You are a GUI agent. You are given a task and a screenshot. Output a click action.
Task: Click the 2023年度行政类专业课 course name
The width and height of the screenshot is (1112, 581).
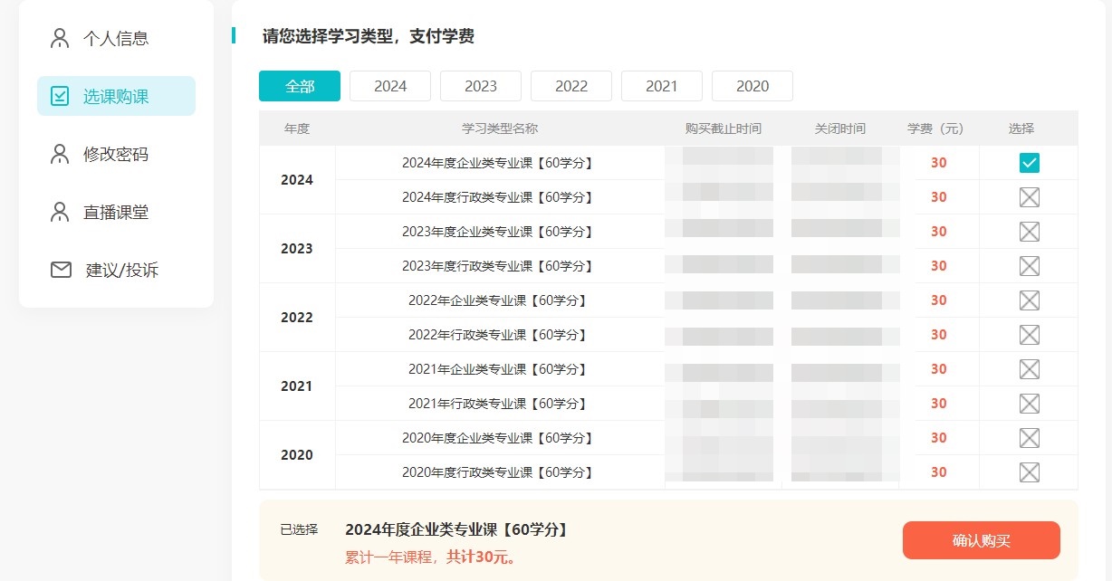coord(497,266)
